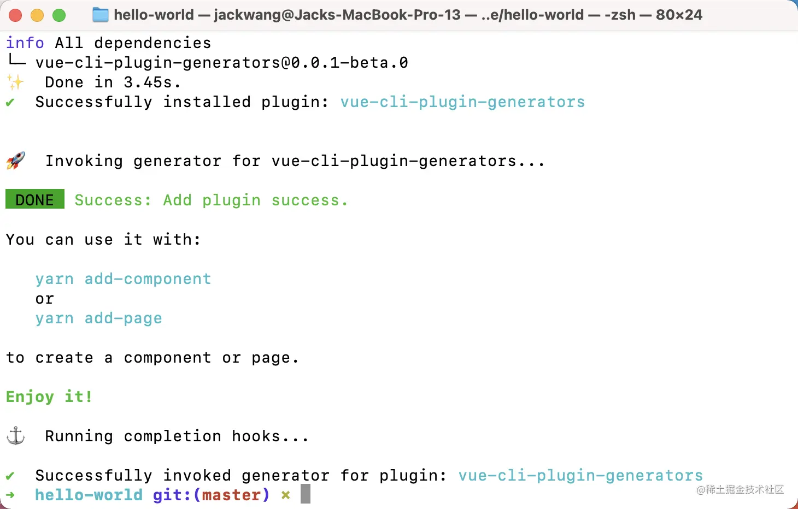
Task: Click the sparkles icon before Done in 3.45s
Action: 15,82
